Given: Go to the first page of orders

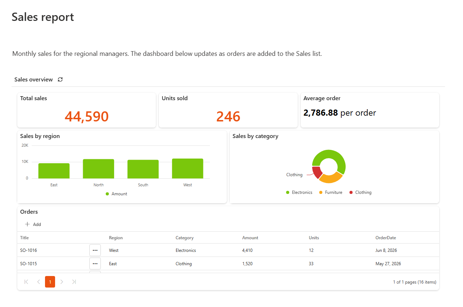Looking at the screenshot, I should pyautogui.click(x=26, y=282).
